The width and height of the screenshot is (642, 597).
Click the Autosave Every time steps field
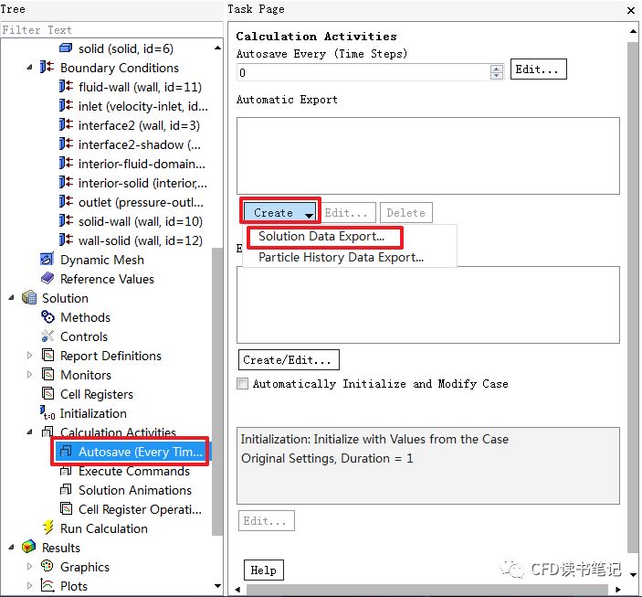click(x=363, y=72)
